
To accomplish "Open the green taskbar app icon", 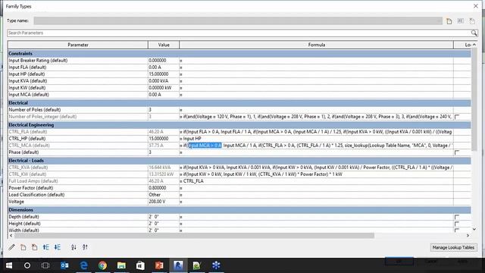I will pos(197,265).
